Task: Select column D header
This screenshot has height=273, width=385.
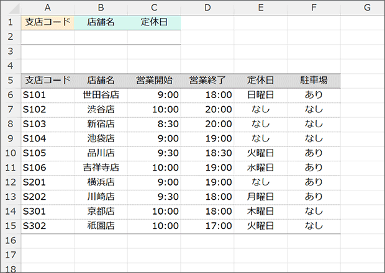Action: (x=207, y=7)
